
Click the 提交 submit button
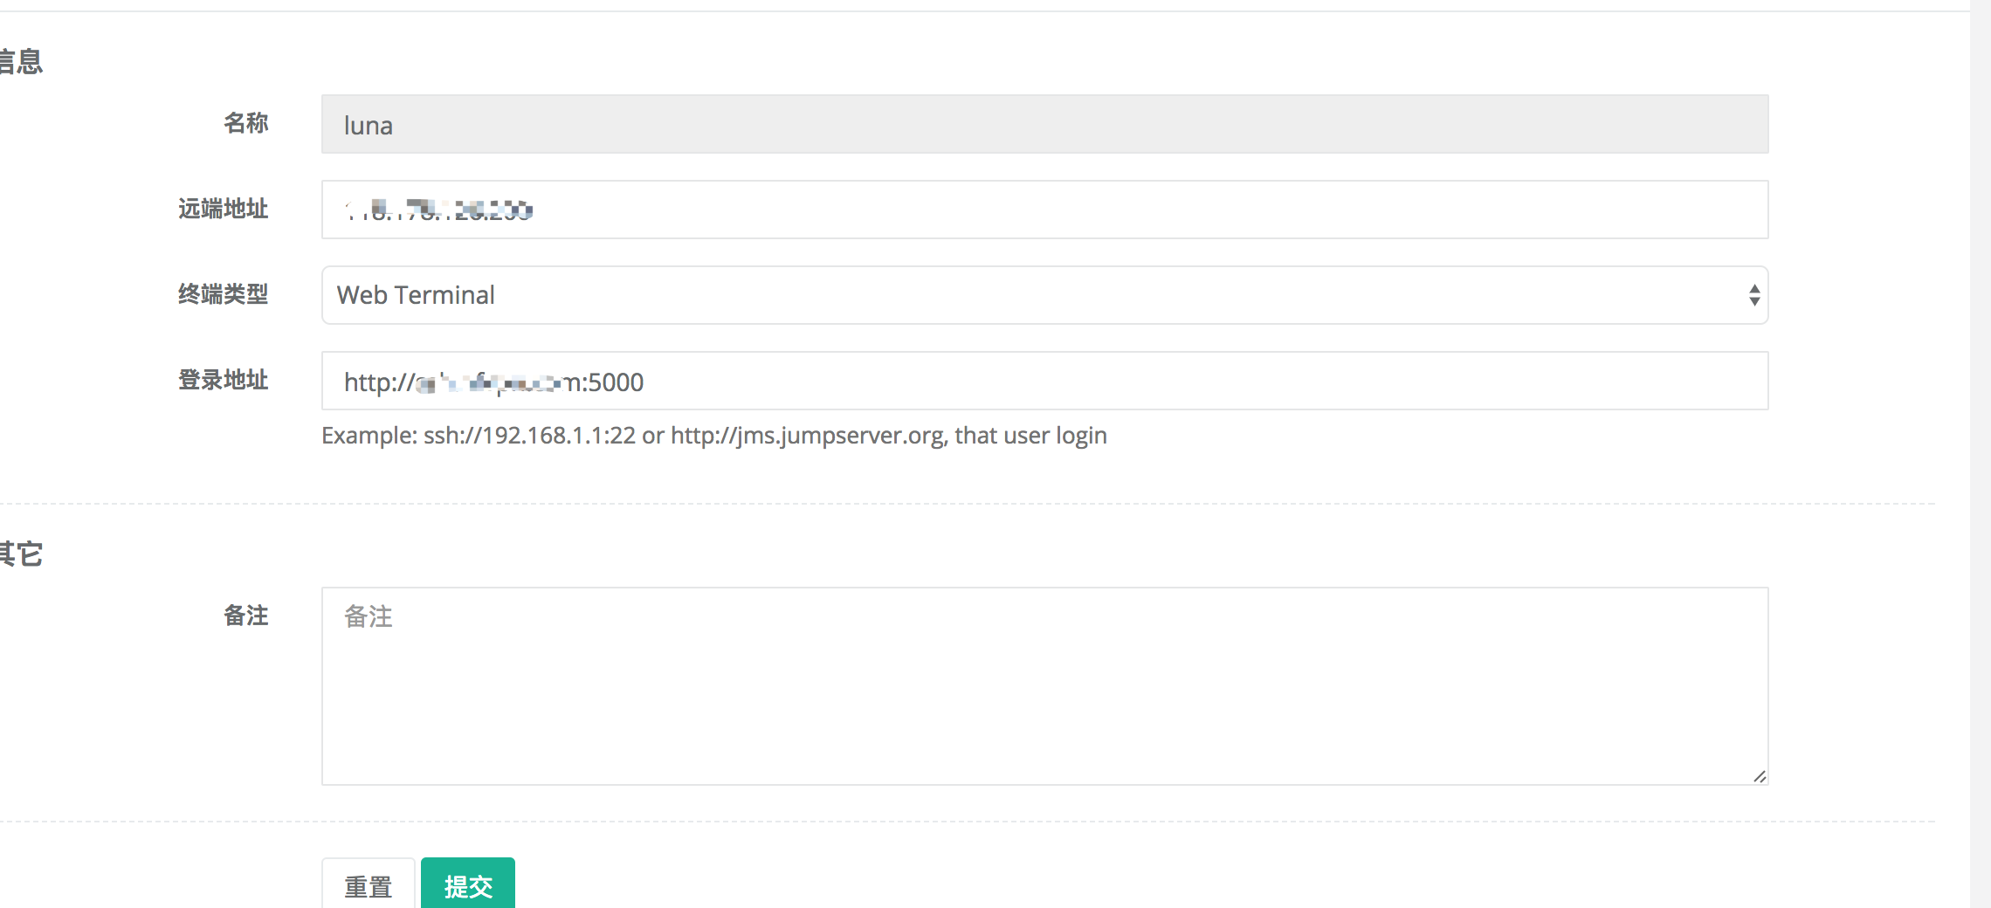click(x=467, y=884)
